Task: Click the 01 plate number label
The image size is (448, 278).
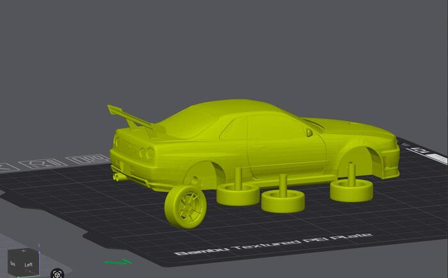Action: (424, 150)
